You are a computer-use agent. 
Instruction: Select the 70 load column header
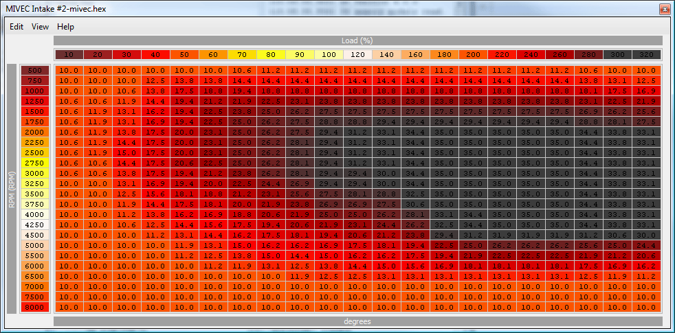point(242,55)
